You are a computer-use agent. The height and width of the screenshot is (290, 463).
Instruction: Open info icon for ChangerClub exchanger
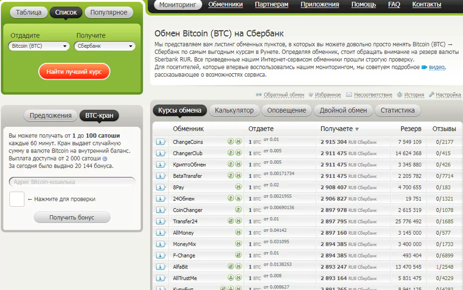(x=161, y=153)
